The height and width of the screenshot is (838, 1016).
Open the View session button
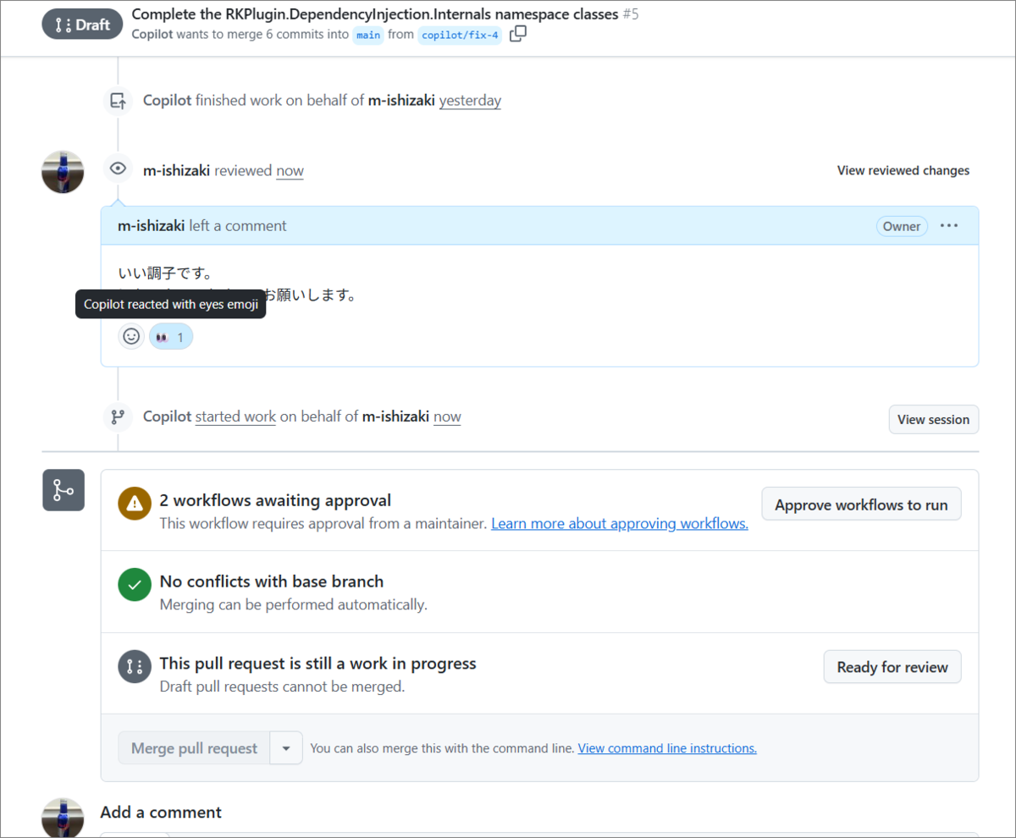pos(933,420)
